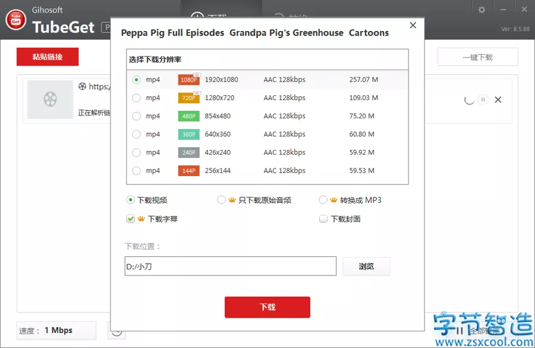This screenshot has height=348, width=535.
Task: Click the "1920x1080" resolution text
Action: (x=222, y=80)
